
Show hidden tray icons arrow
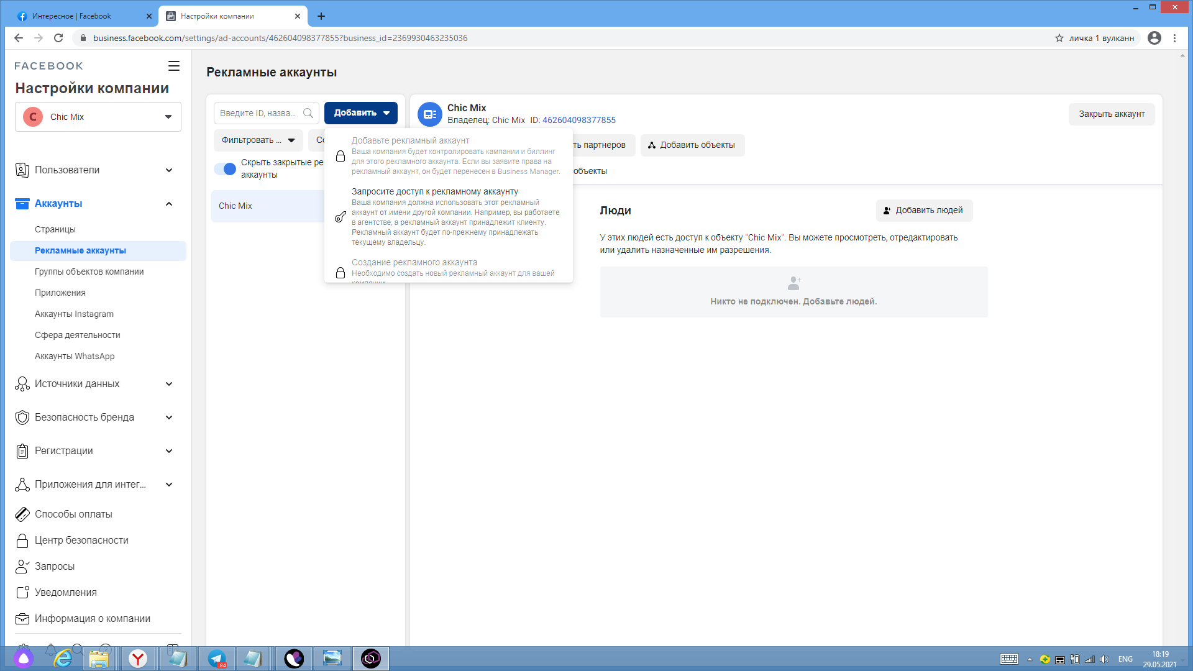pyautogui.click(x=1030, y=659)
